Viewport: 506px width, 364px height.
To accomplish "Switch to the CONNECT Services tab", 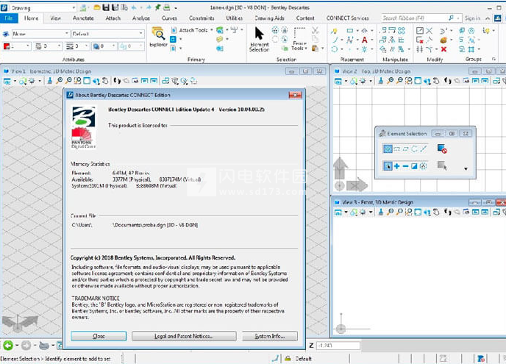I will tap(348, 18).
